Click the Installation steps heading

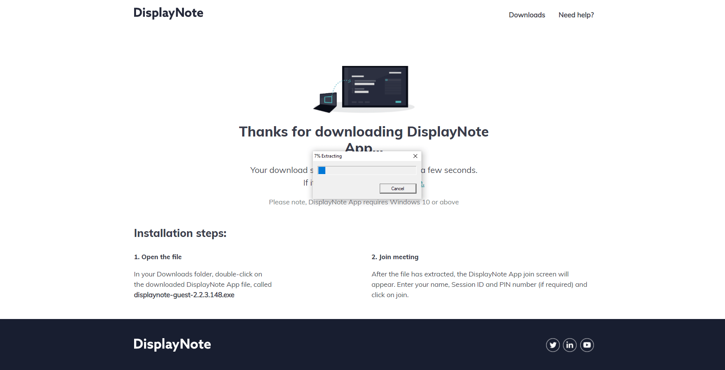[x=180, y=233]
